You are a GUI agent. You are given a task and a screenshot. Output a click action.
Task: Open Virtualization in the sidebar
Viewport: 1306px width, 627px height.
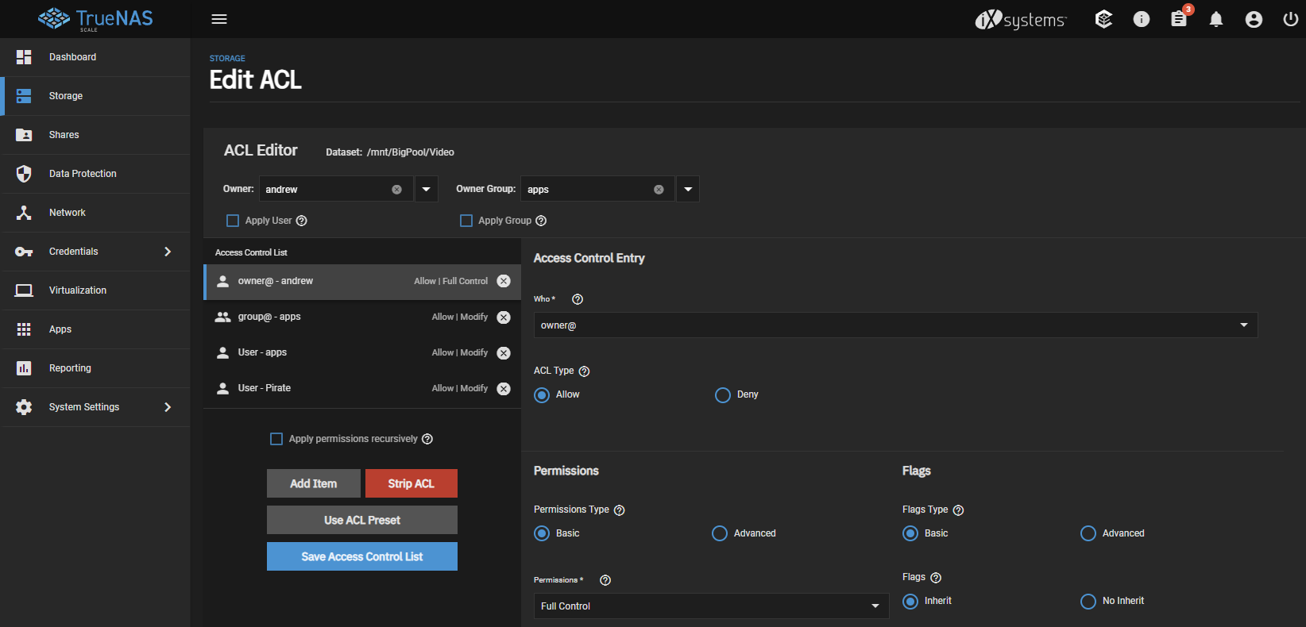95,290
